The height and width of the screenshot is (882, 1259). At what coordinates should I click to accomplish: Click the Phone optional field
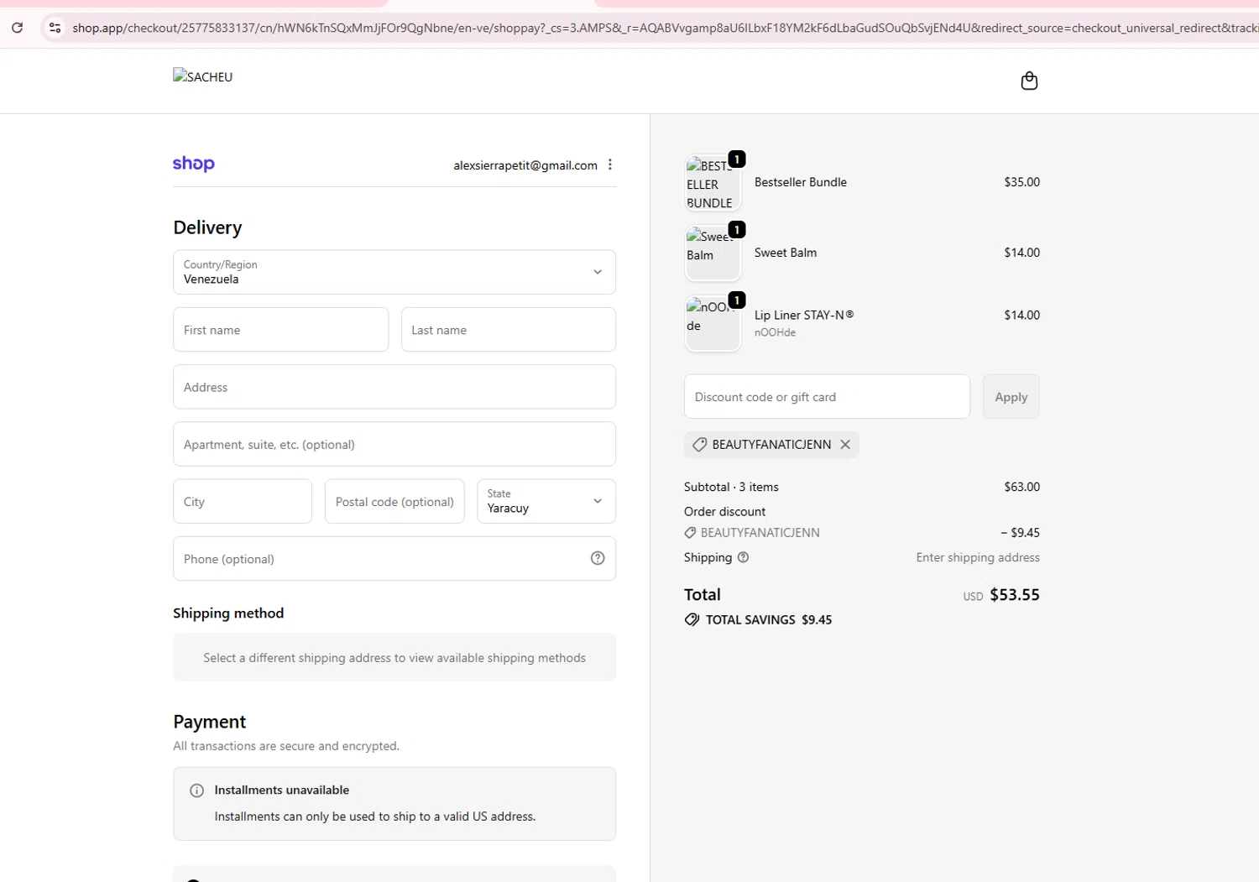pos(394,558)
